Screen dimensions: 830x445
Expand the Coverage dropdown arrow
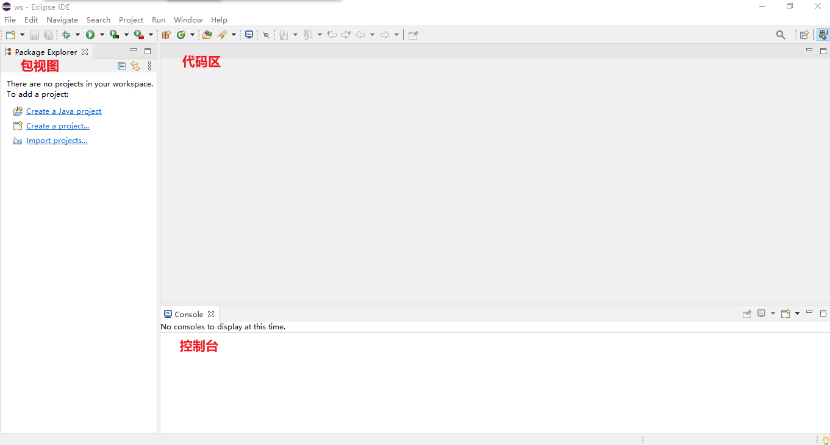pos(126,35)
